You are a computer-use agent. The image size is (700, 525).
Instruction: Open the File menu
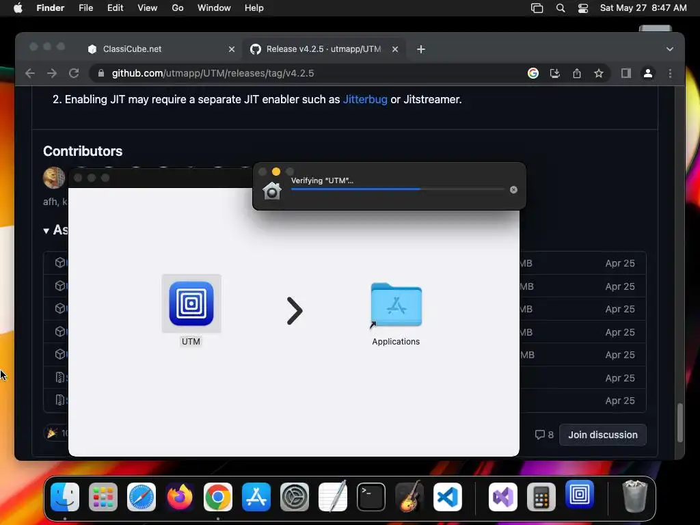coord(85,8)
